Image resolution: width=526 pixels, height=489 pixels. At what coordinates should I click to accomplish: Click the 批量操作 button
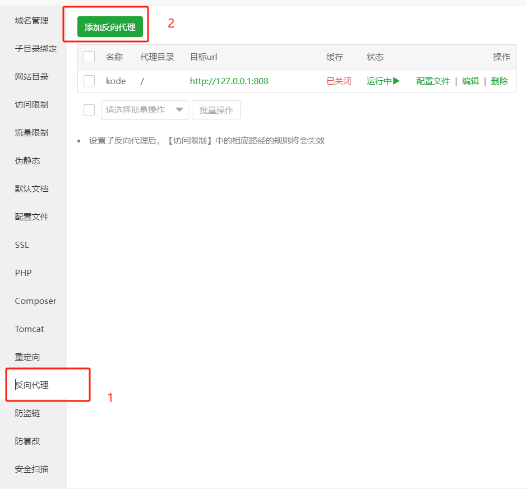point(216,110)
